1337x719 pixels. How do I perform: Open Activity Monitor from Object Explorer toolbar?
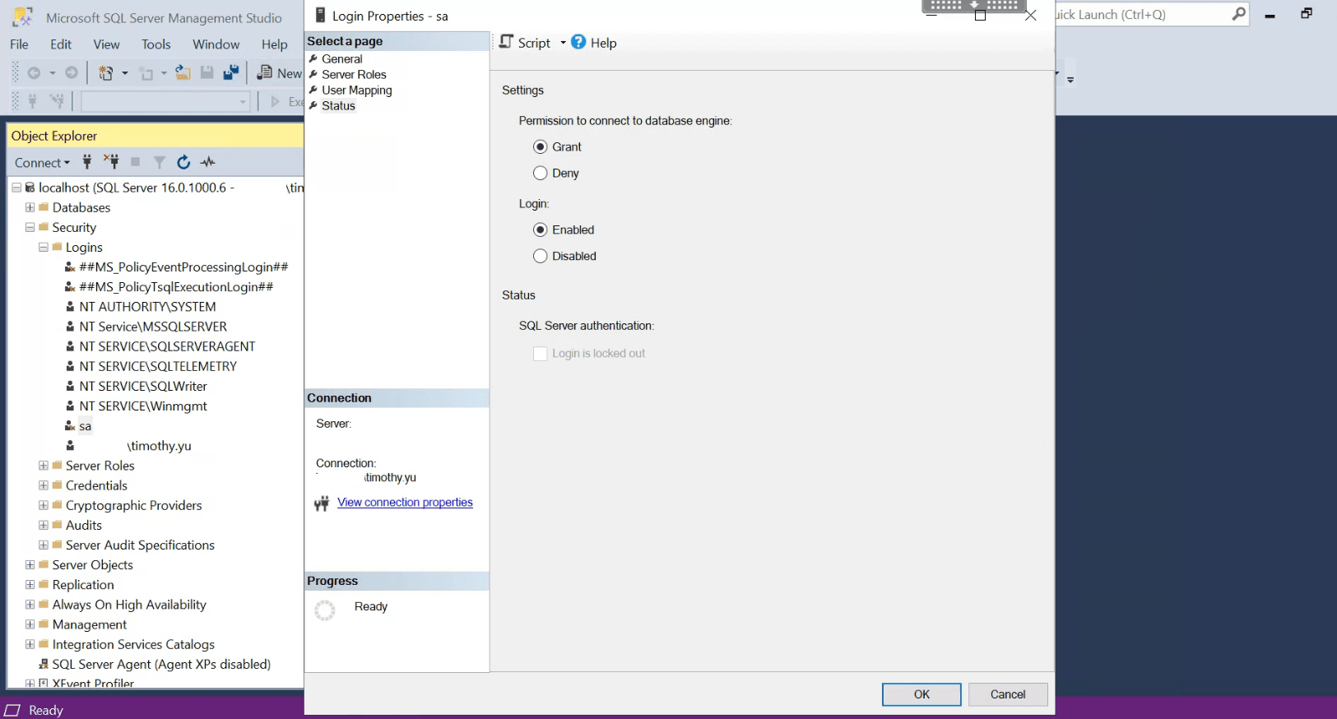click(x=208, y=162)
